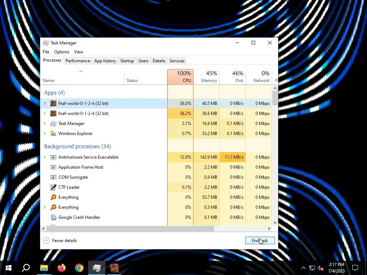The height and width of the screenshot is (275, 367).
Task: Click the COM Surrogate process icon
Action: click(x=53, y=177)
